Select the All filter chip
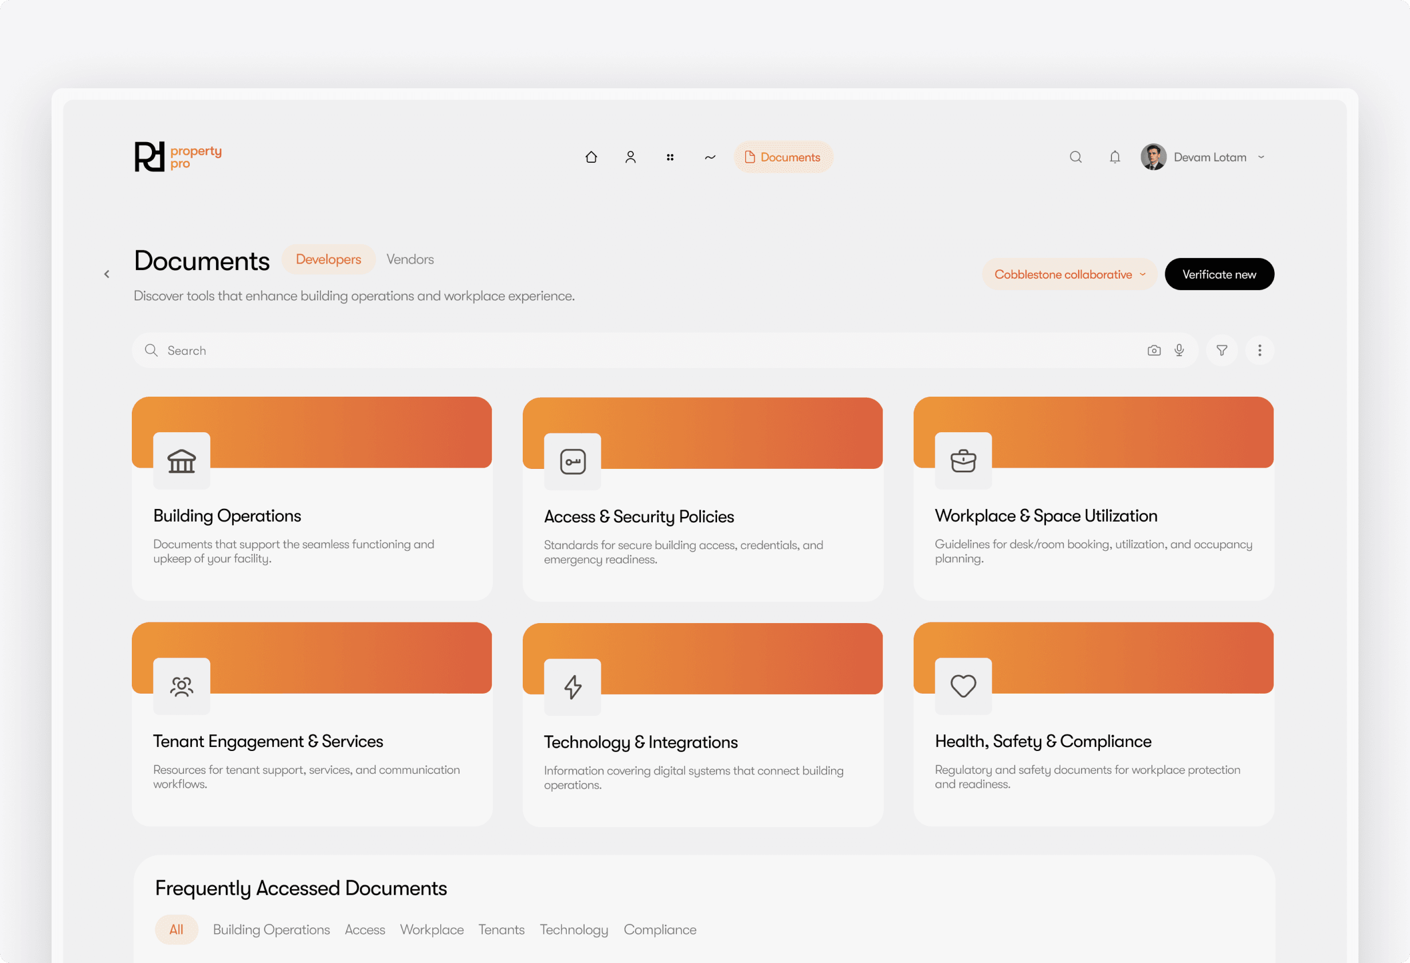This screenshot has height=963, width=1410. point(176,930)
